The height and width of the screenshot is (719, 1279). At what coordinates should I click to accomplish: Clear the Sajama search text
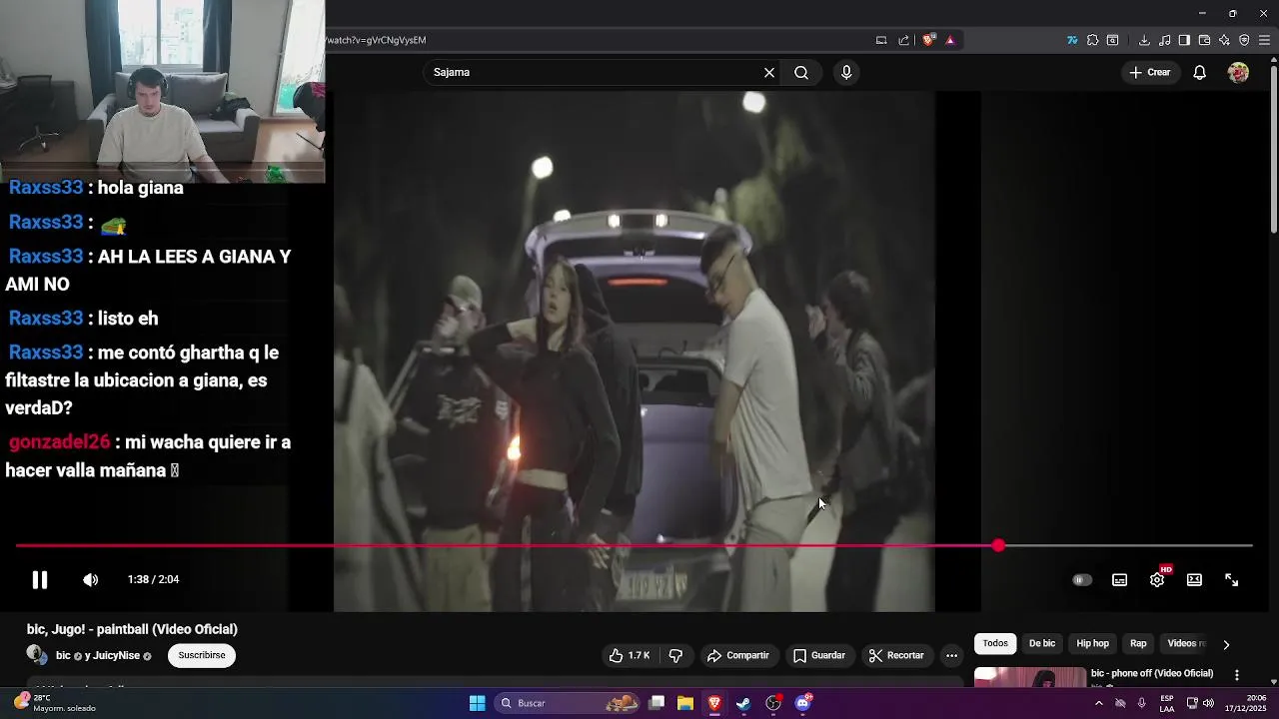(769, 73)
